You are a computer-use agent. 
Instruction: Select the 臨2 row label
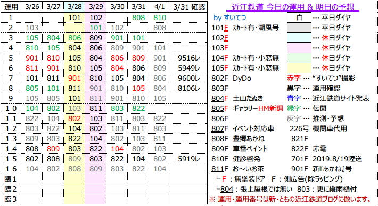pos(11,189)
